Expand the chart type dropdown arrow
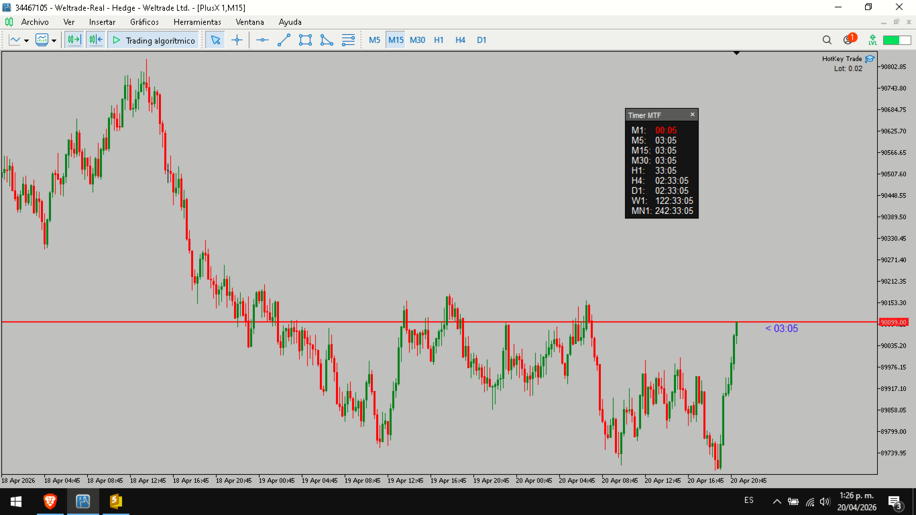This screenshot has width=916, height=515. point(26,41)
